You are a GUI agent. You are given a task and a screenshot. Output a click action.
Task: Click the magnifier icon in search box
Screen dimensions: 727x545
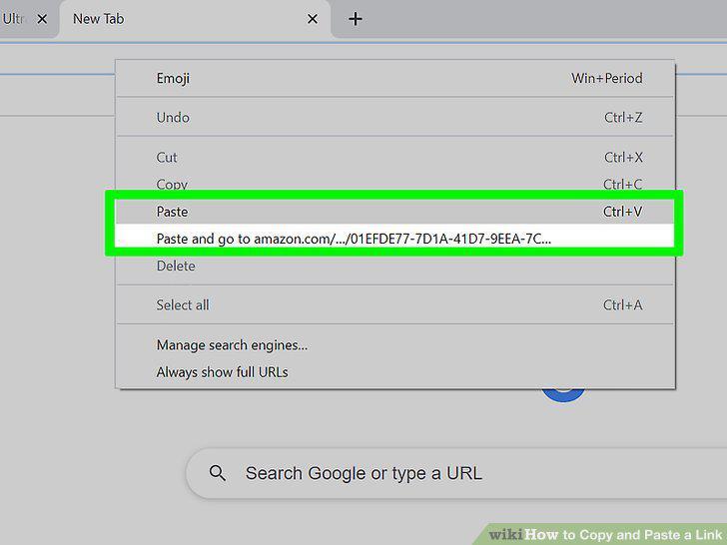(x=217, y=473)
